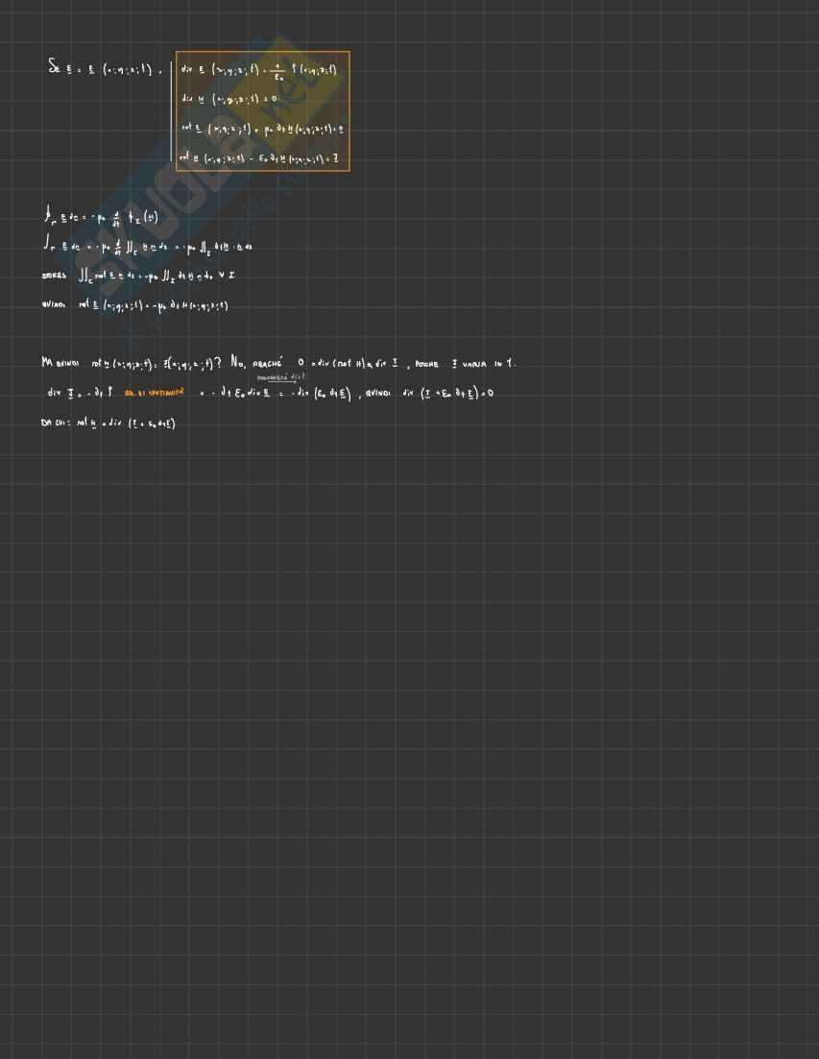This screenshot has height=1059, width=819.
Task: Click the 'DA CUI' final line
Action: [108, 423]
